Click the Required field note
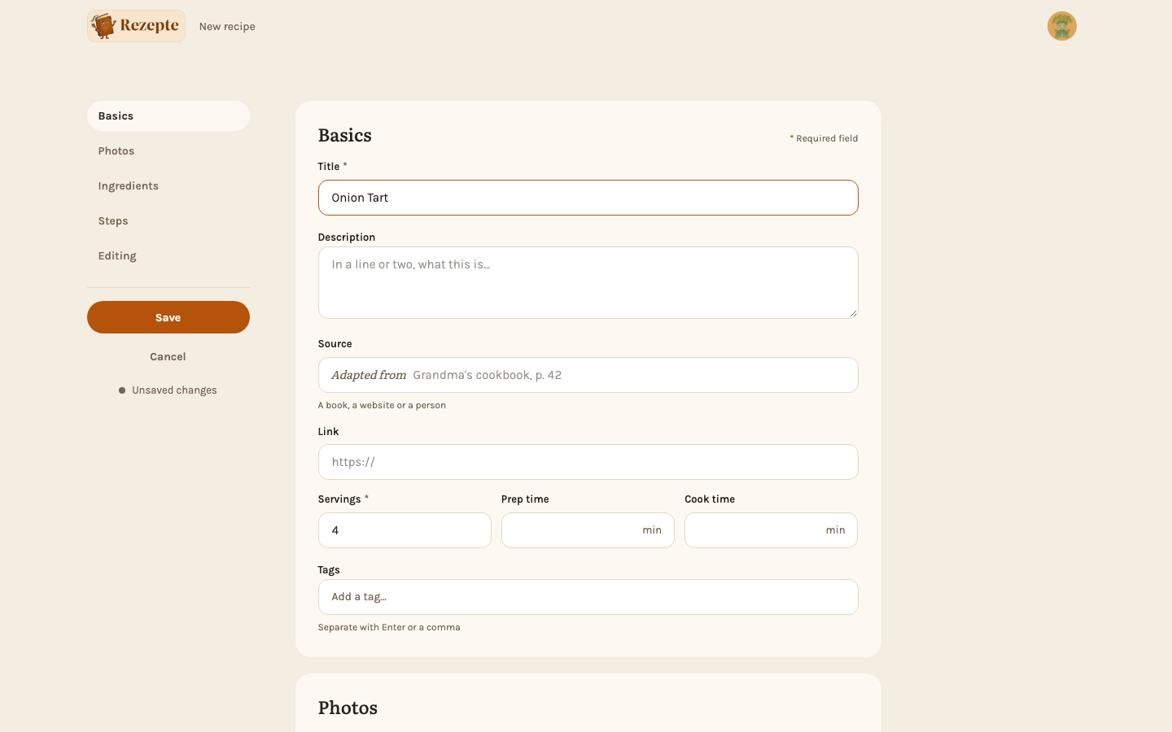The image size is (1172, 732). pos(824,138)
